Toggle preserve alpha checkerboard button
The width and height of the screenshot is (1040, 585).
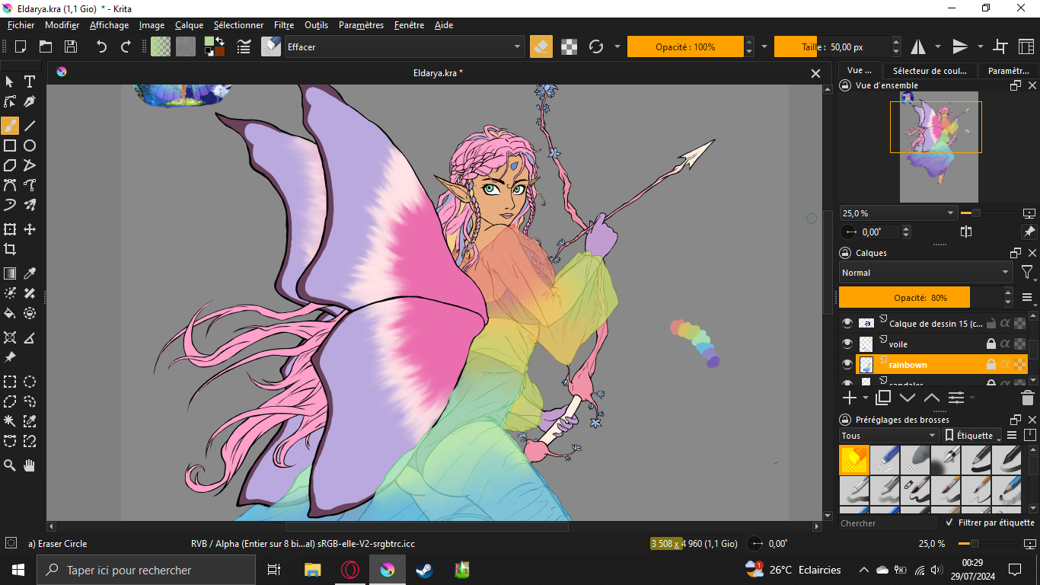click(x=569, y=46)
